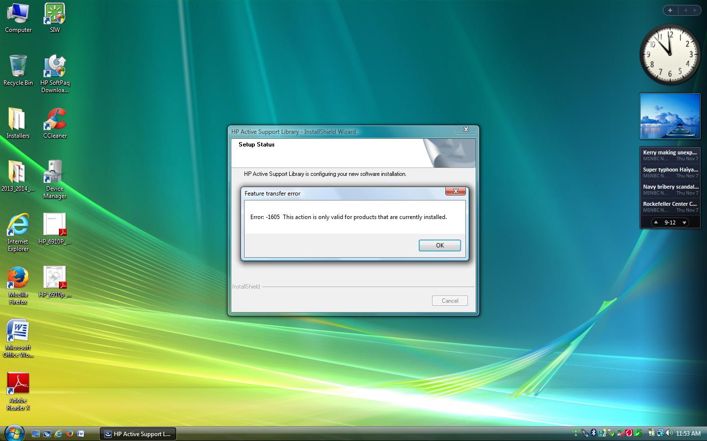Select the Device Manager desktop shortcut
This screenshot has height=441, width=707.
coord(55,180)
